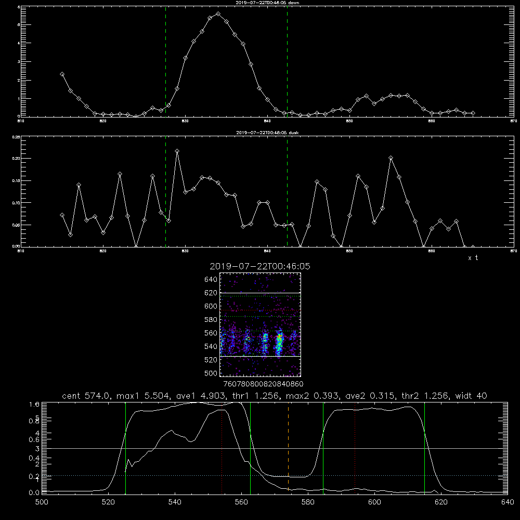Click the brightest vertical streak in the spectrogram

click(x=279, y=343)
